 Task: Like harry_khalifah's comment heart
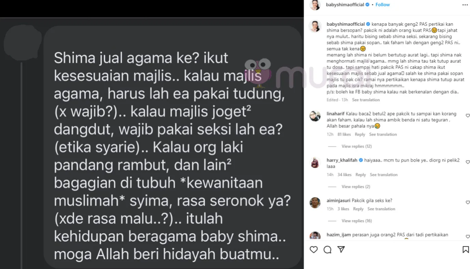468,162
